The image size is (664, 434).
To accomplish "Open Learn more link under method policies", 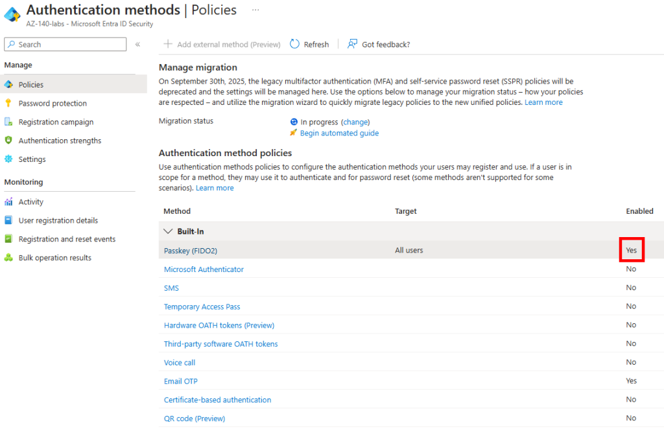I will [215, 188].
